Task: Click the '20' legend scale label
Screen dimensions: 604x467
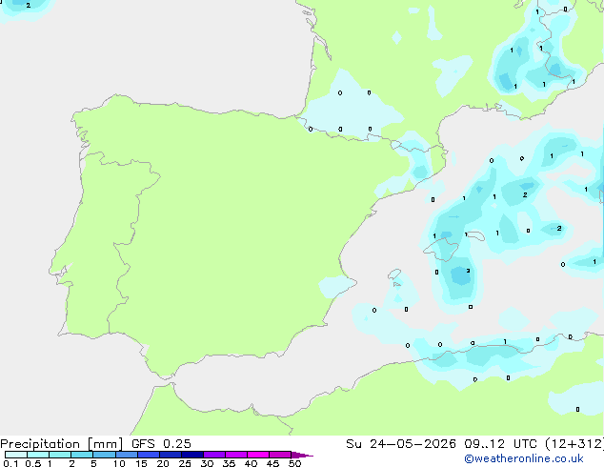Action: click(163, 463)
